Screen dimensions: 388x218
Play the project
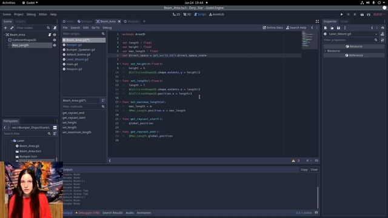point(342,15)
